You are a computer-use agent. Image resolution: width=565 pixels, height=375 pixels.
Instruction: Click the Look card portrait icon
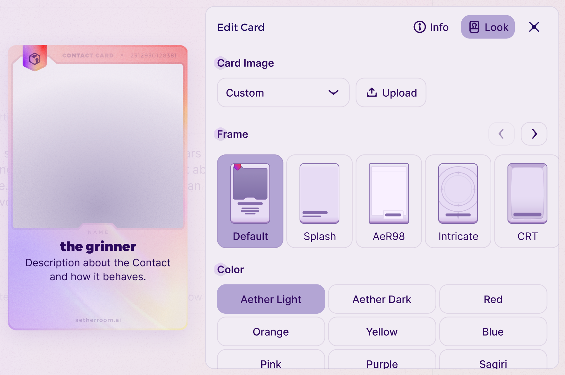click(474, 27)
